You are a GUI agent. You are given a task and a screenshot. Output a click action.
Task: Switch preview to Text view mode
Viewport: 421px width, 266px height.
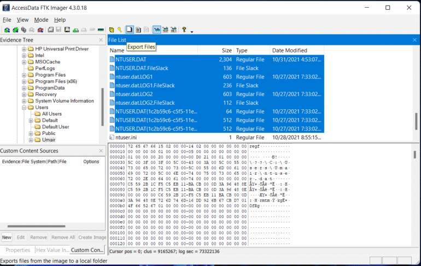(x=165, y=29)
